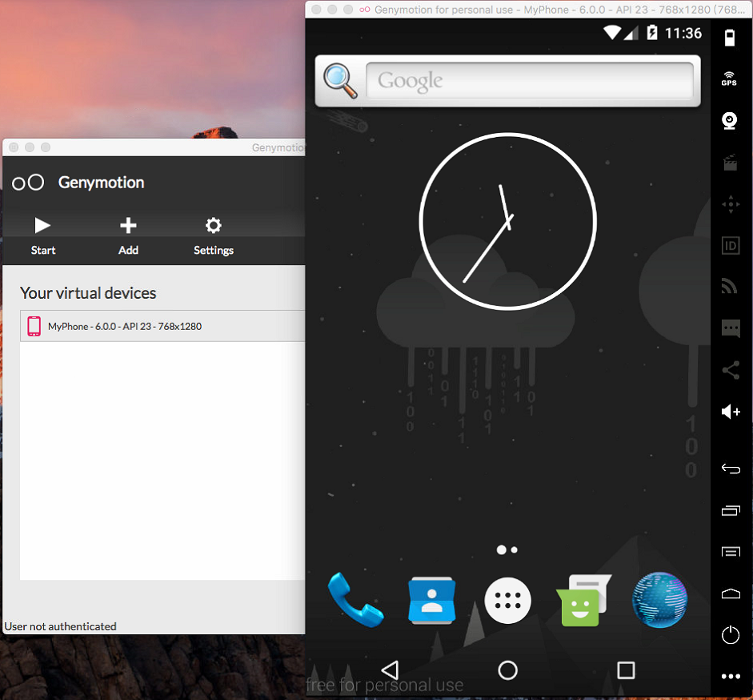753x700 pixels.
Task: Open the network signal widget
Action: (x=730, y=287)
